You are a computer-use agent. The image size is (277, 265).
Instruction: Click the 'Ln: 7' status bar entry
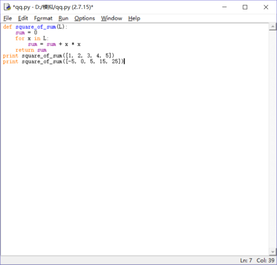pos(246,261)
